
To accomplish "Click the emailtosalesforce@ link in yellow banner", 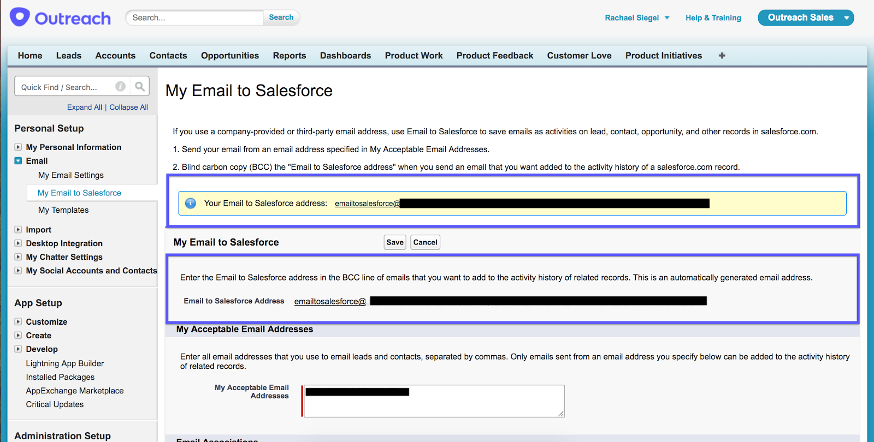I will pos(368,204).
